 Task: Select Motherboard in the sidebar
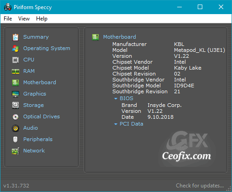pyautogui.click(x=40, y=82)
